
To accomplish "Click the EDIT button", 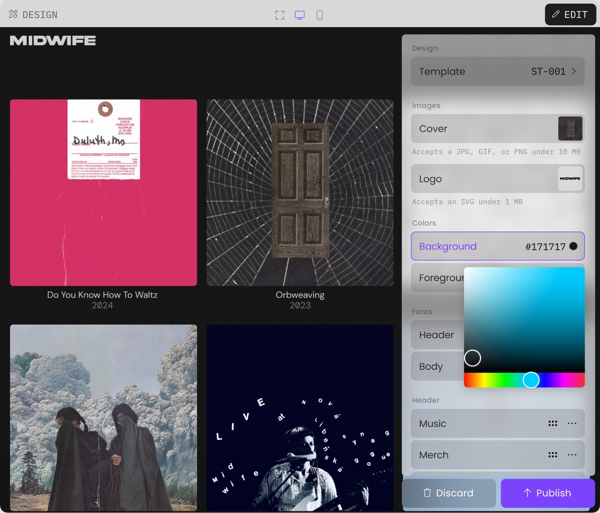I will [570, 15].
